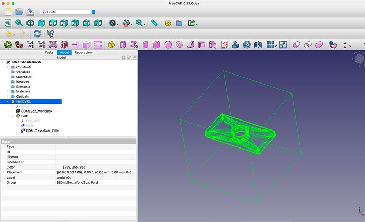
Task: Collapse the FilletExtrudeGmsh document tree
Action: click(x=3, y=62)
